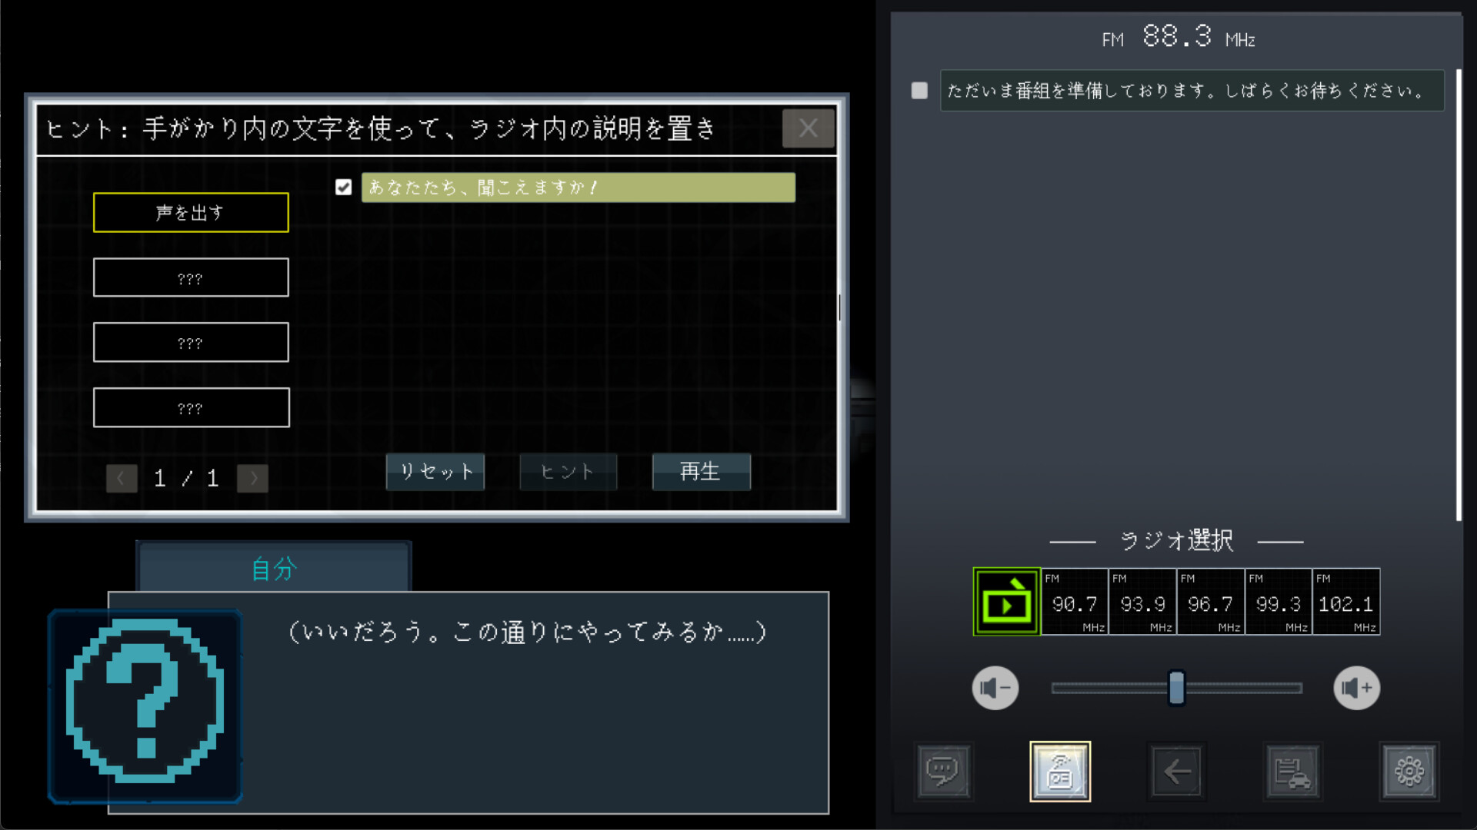The image size is (1477, 830).
Task: Click the ただいま番組を準備しております message
Action: (x=1192, y=91)
